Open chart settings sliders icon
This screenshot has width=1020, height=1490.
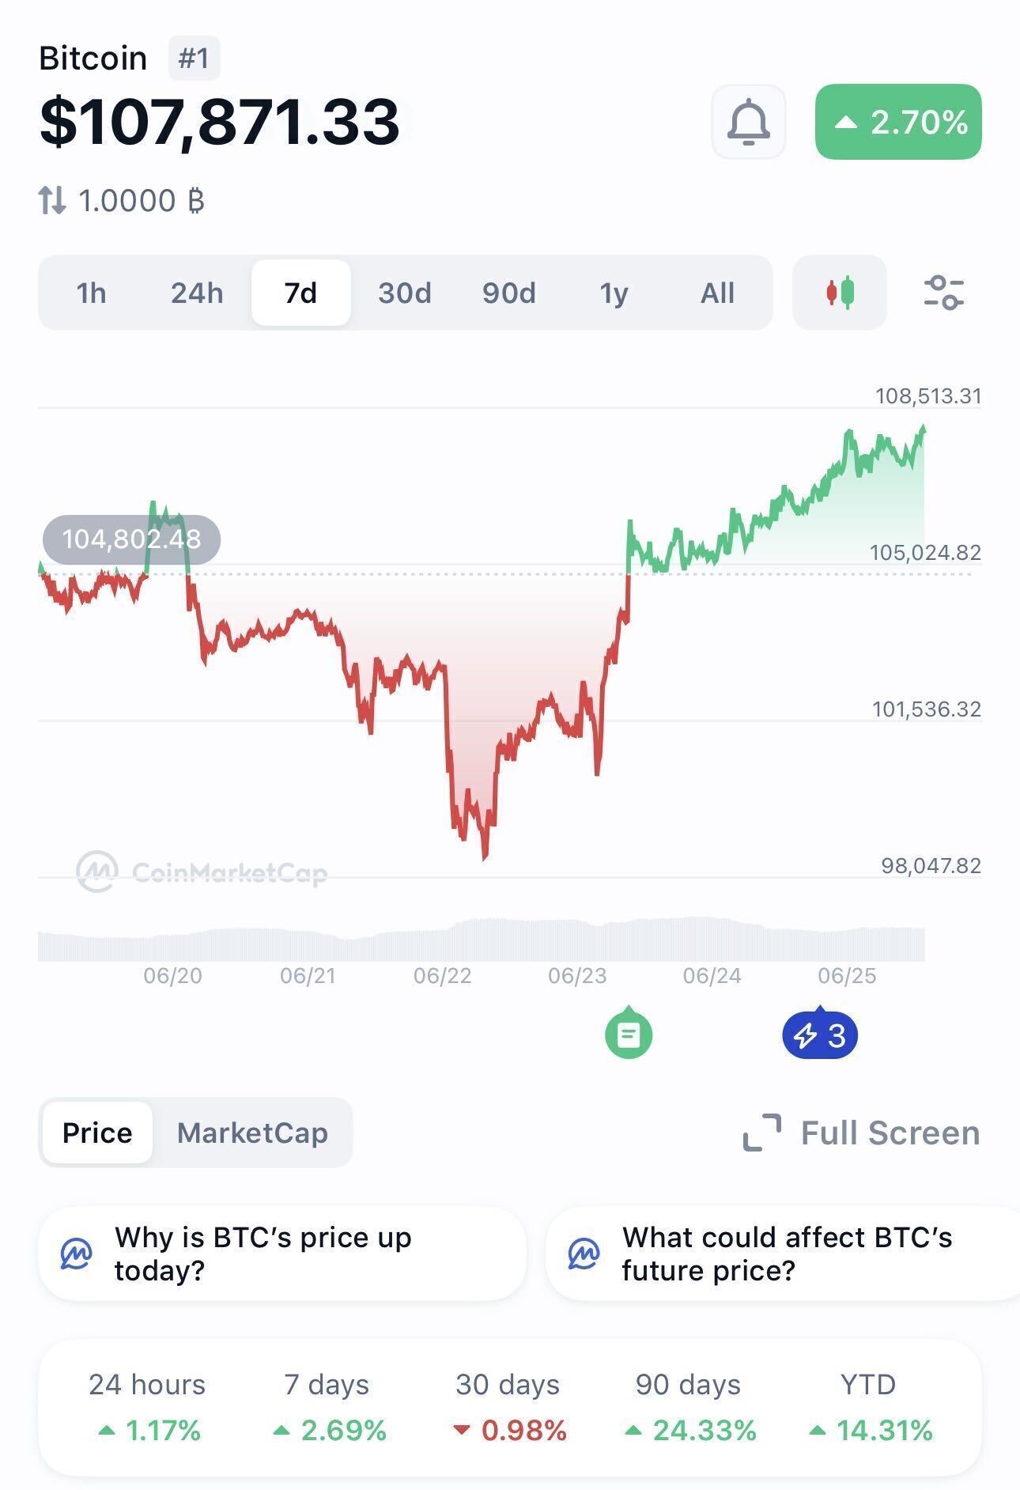point(943,293)
